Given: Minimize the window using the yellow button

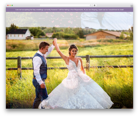Looking at the screenshot, I should 10,6.
